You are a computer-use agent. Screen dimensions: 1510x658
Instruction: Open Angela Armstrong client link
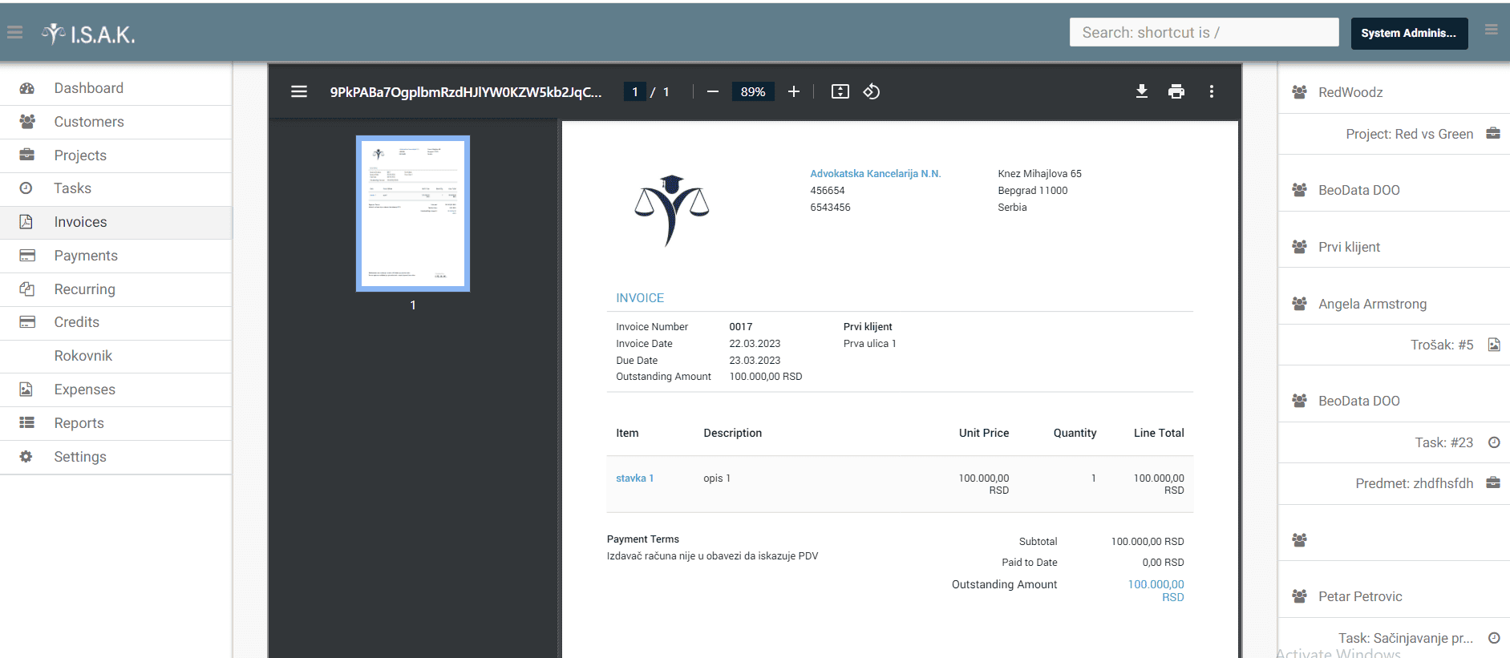point(1372,304)
